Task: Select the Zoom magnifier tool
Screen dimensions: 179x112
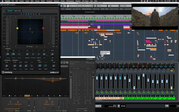Action: pos(78,6)
